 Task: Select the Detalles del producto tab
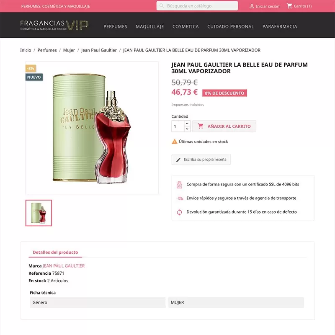[55, 253]
